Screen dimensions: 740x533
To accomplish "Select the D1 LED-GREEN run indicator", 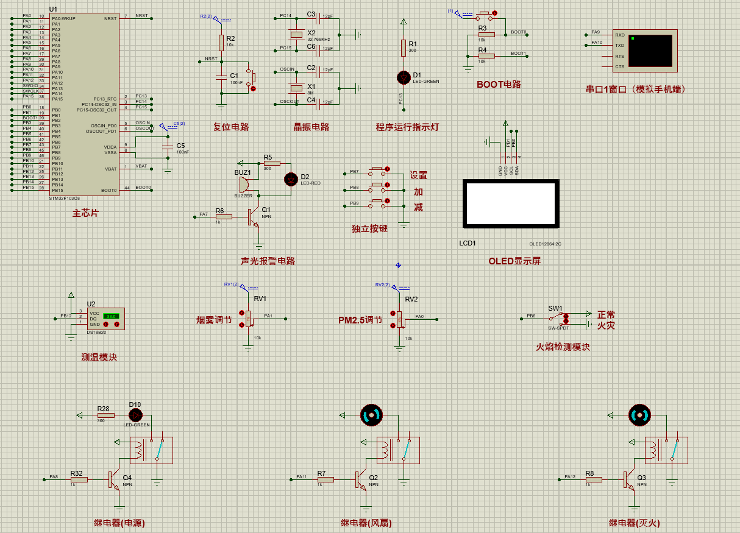I will click(403, 77).
